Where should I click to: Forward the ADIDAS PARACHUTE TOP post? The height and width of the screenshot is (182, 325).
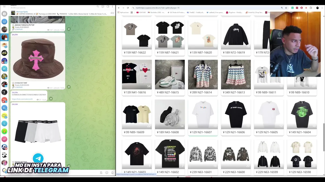[x=69, y=29]
